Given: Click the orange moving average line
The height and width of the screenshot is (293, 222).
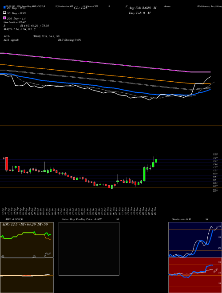Looking at the screenshot, I should pos(105,75).
